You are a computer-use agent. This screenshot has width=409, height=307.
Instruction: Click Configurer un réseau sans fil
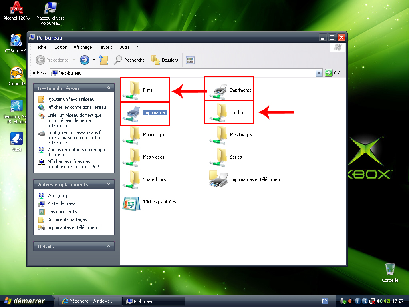coord(70,138)
